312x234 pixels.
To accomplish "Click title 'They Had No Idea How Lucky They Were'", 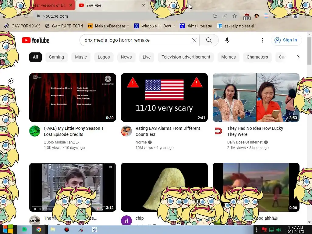I will 255,131.
